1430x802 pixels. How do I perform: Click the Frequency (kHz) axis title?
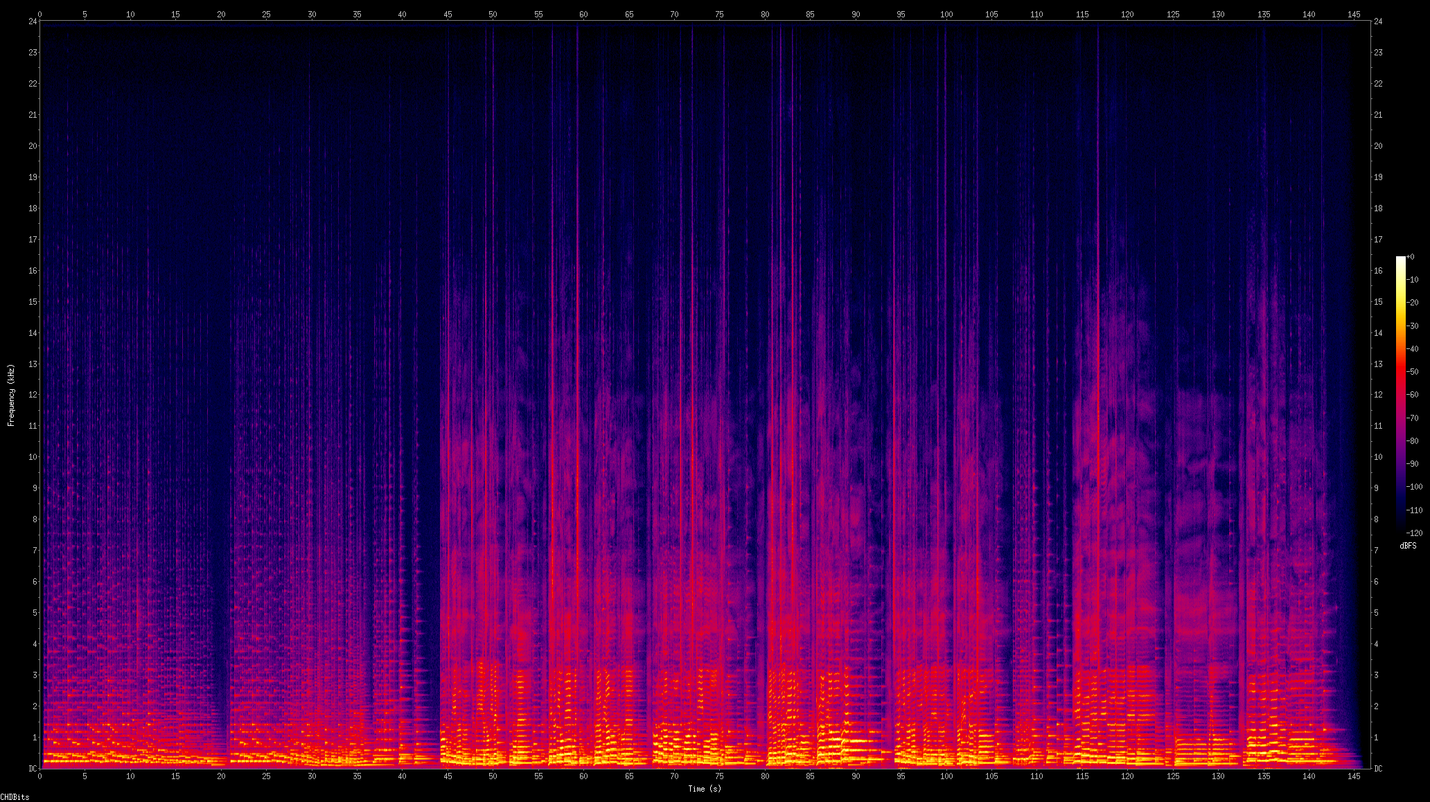(11, 395)
